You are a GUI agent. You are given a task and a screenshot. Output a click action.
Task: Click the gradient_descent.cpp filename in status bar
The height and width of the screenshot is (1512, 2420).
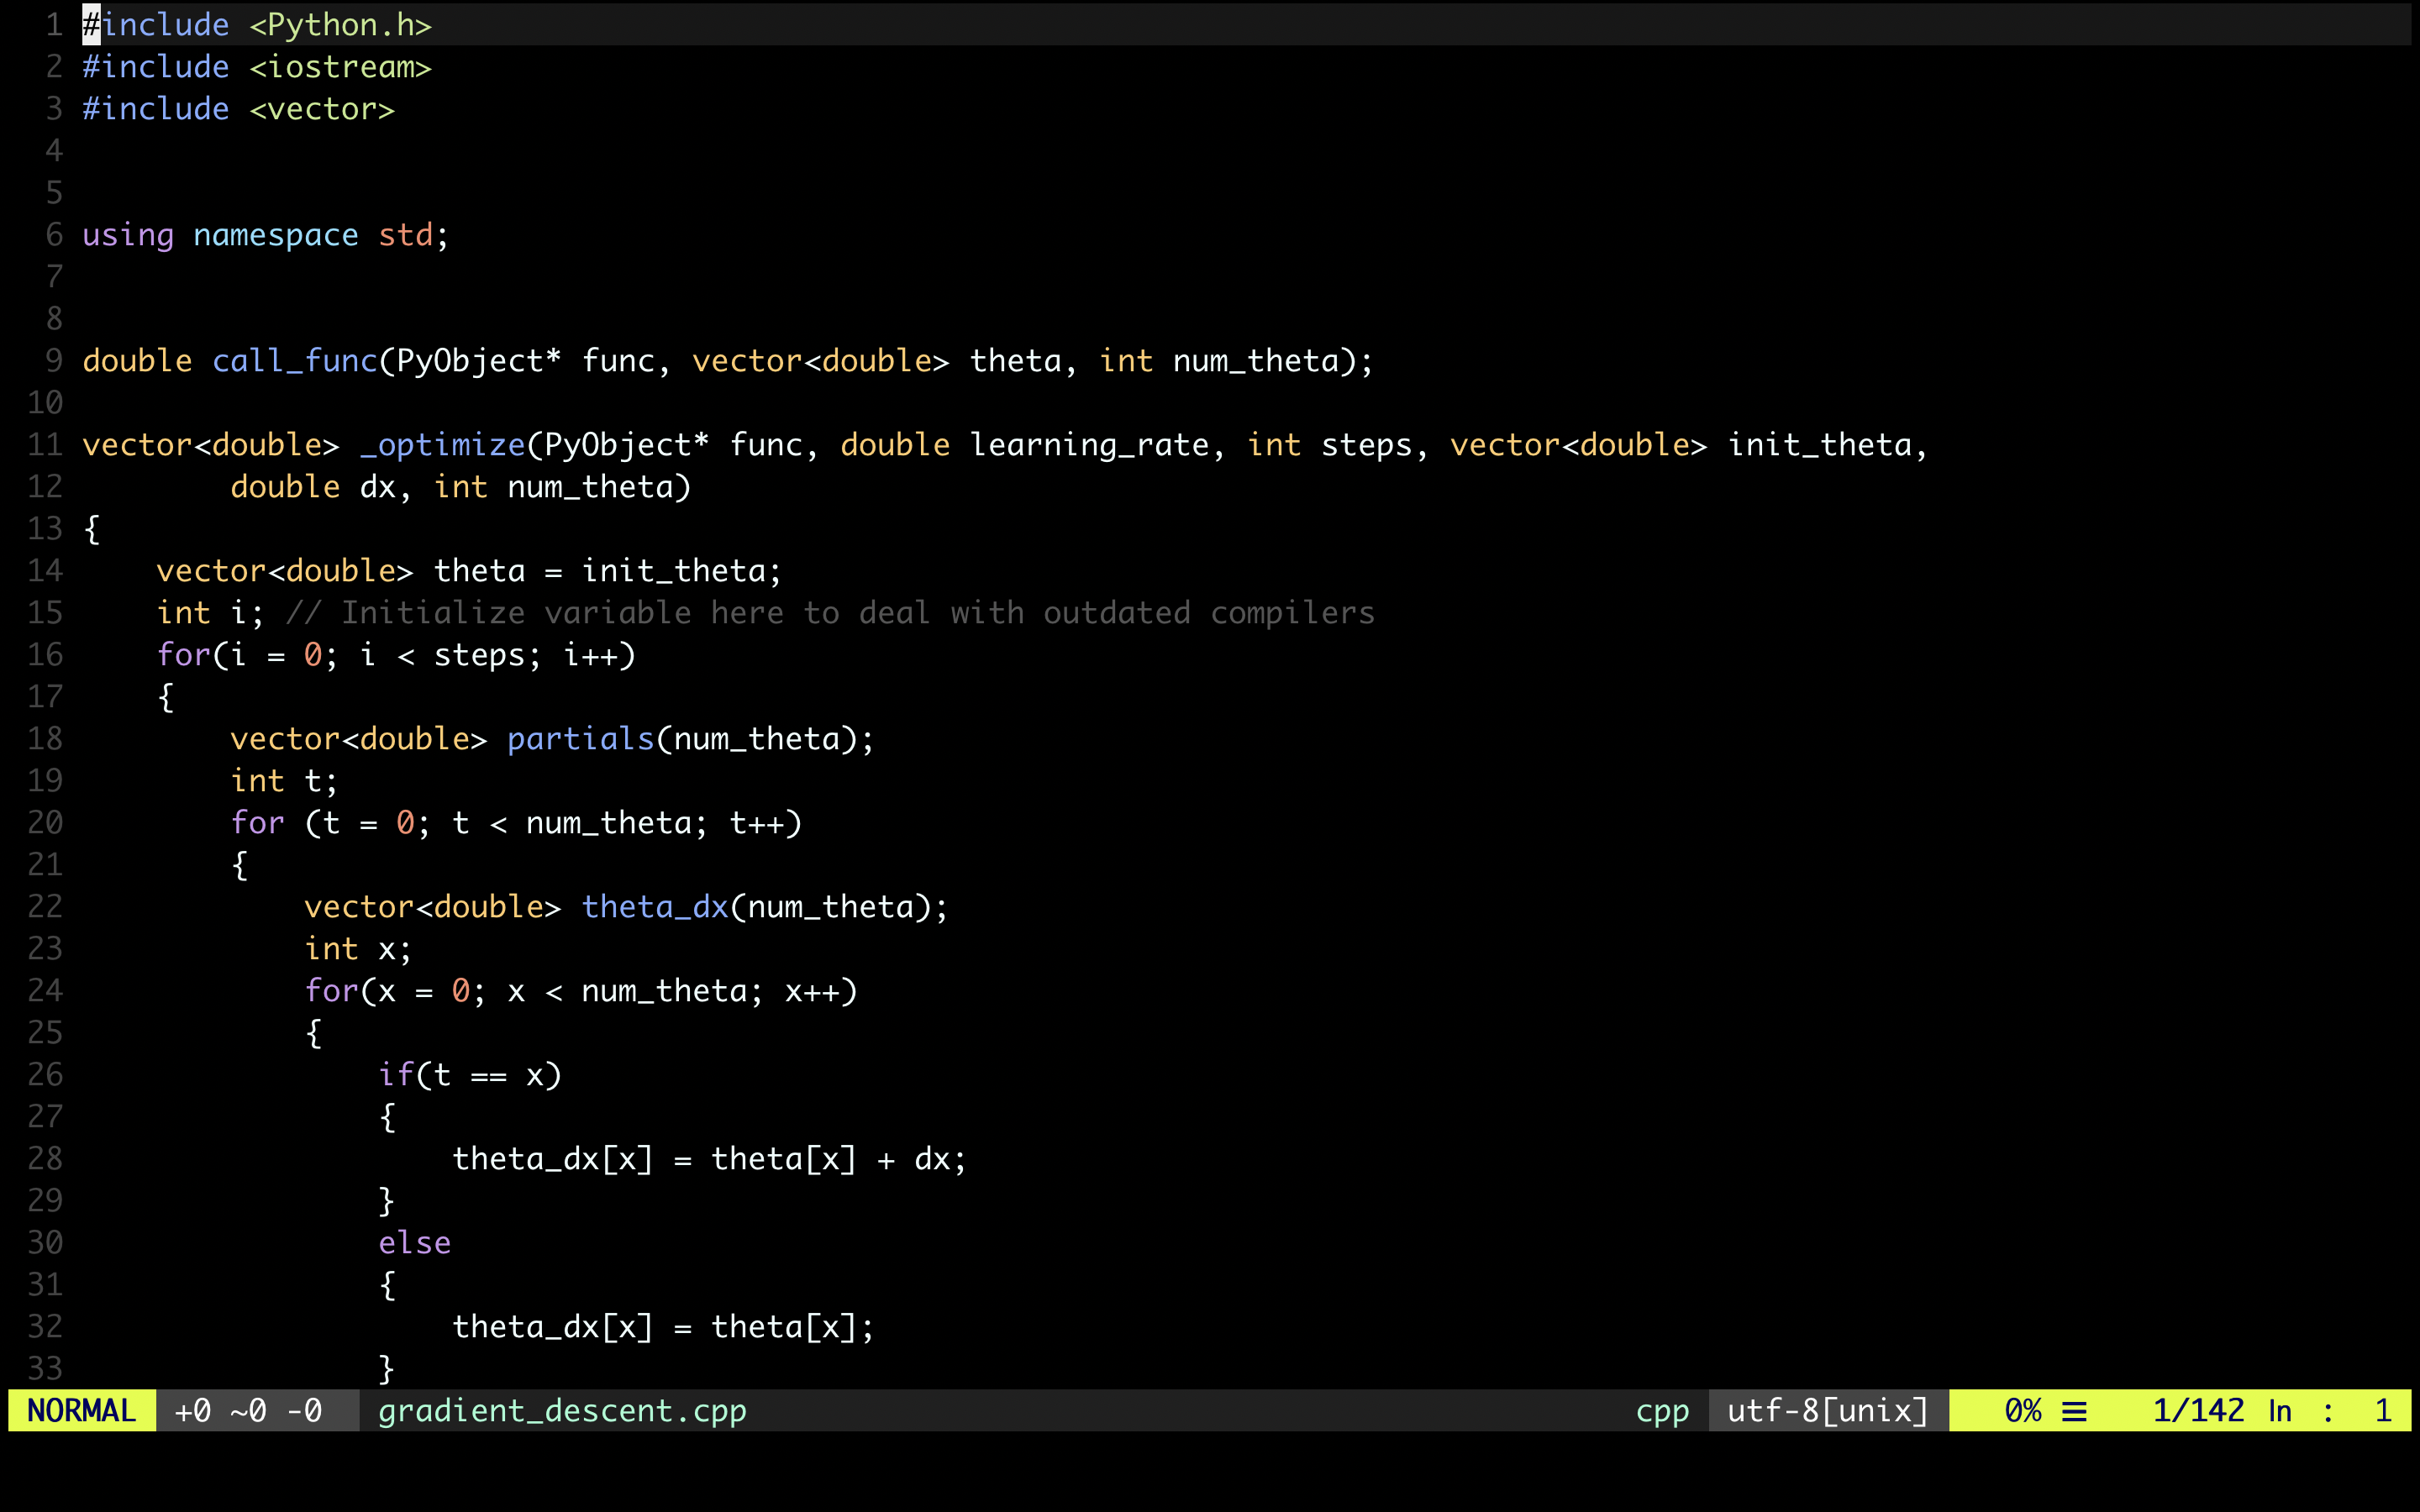562,1411
